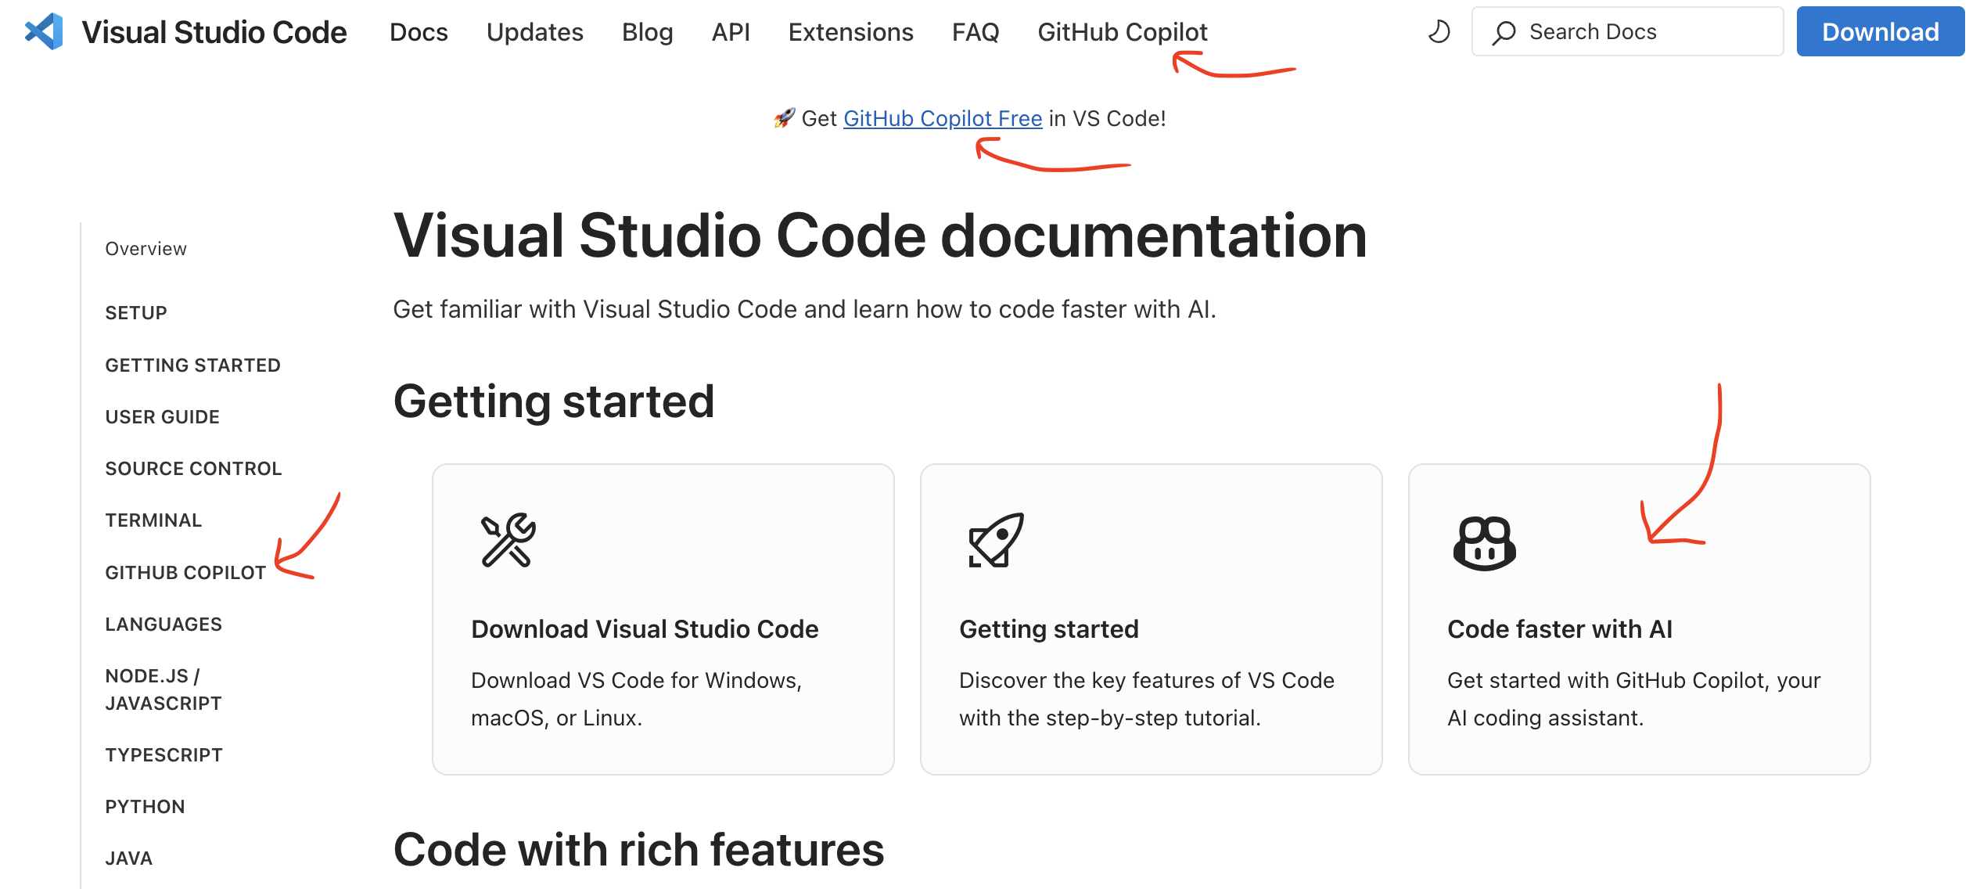Click the 'Getting started' section heading
This screenshot has width=1987, height=889.
click(554, 402)
